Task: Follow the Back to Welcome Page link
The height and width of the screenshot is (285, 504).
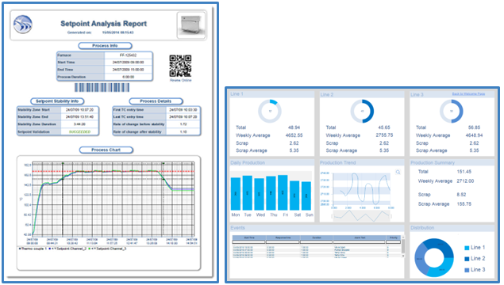Action: pos(468,94)
